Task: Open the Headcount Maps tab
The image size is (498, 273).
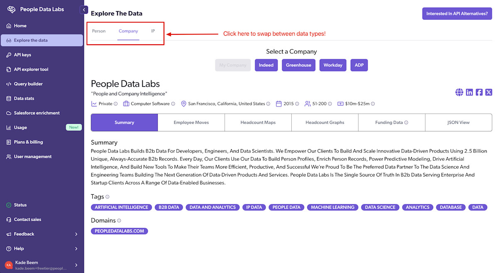Action: 258,122
